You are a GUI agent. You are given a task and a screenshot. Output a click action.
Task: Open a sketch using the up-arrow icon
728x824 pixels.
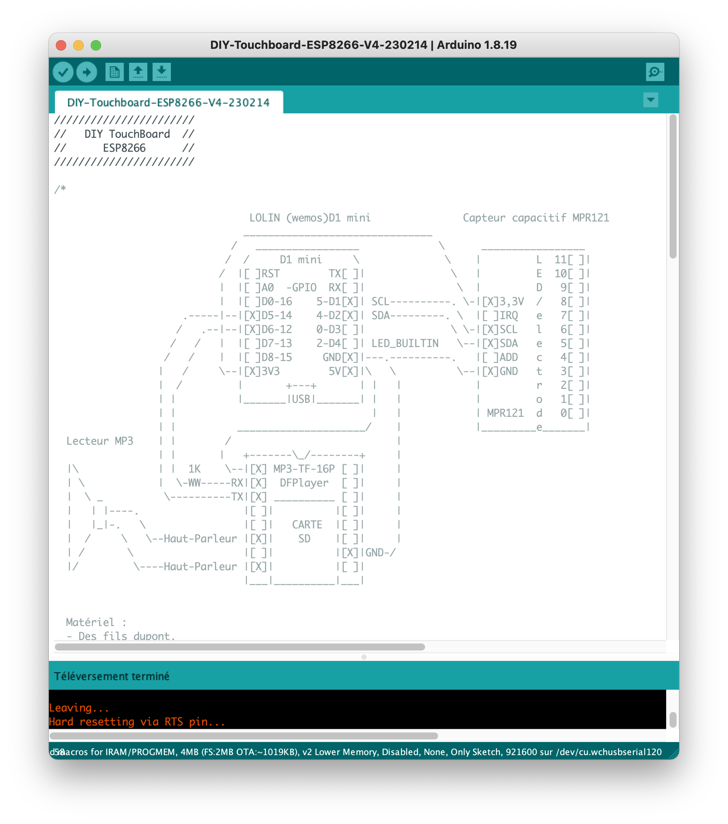[138, 72]
